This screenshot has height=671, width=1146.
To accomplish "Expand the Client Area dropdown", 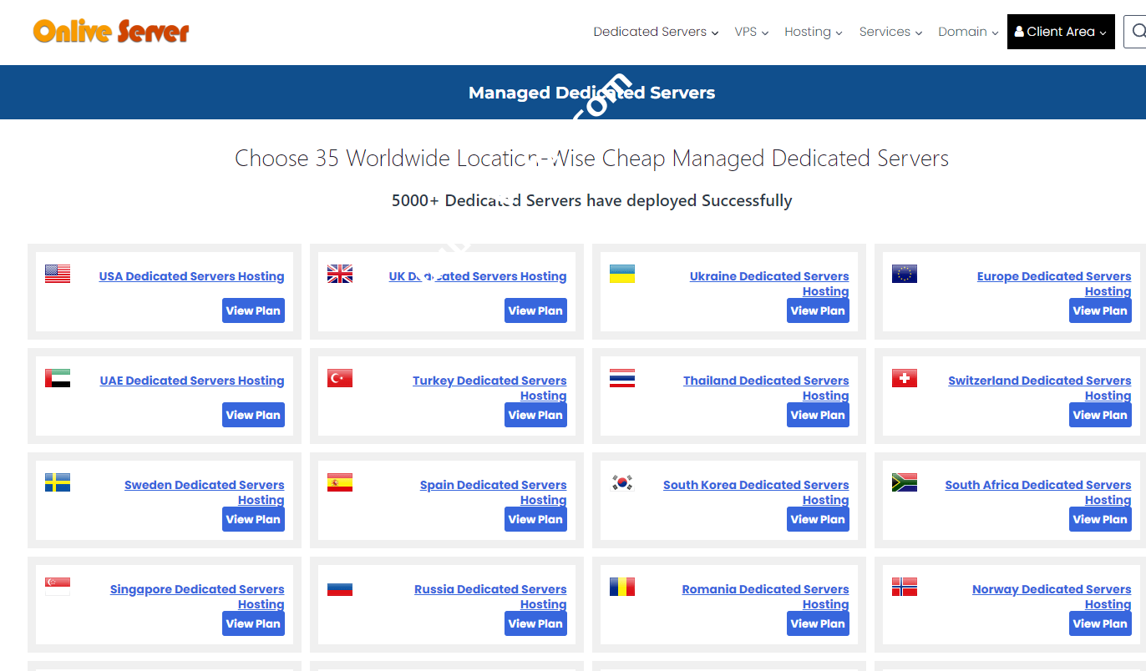I will coord(1060,32).
